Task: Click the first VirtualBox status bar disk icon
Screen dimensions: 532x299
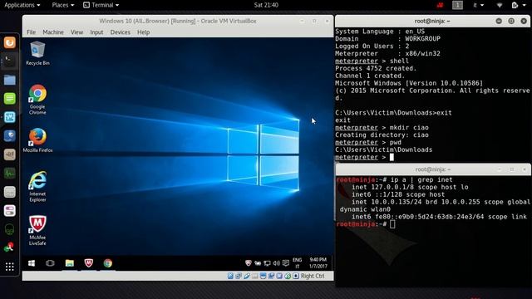Action: [230, 276]
